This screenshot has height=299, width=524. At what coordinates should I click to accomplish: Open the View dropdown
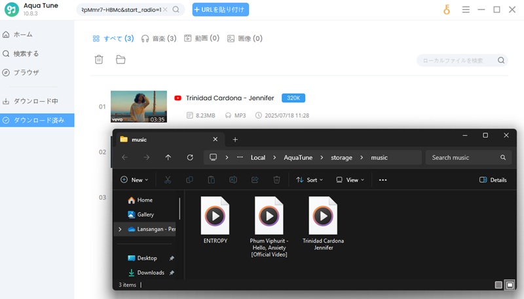tap(350, 180)
